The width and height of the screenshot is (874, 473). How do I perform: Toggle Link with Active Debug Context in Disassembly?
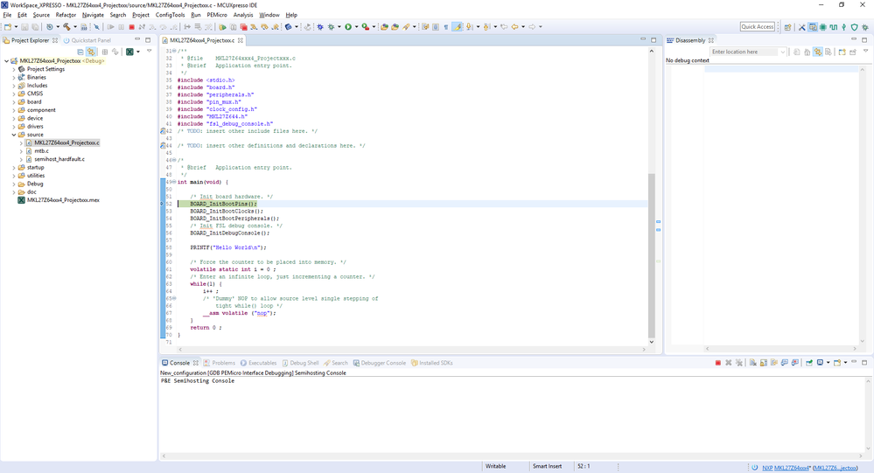[x=818, y=52]
